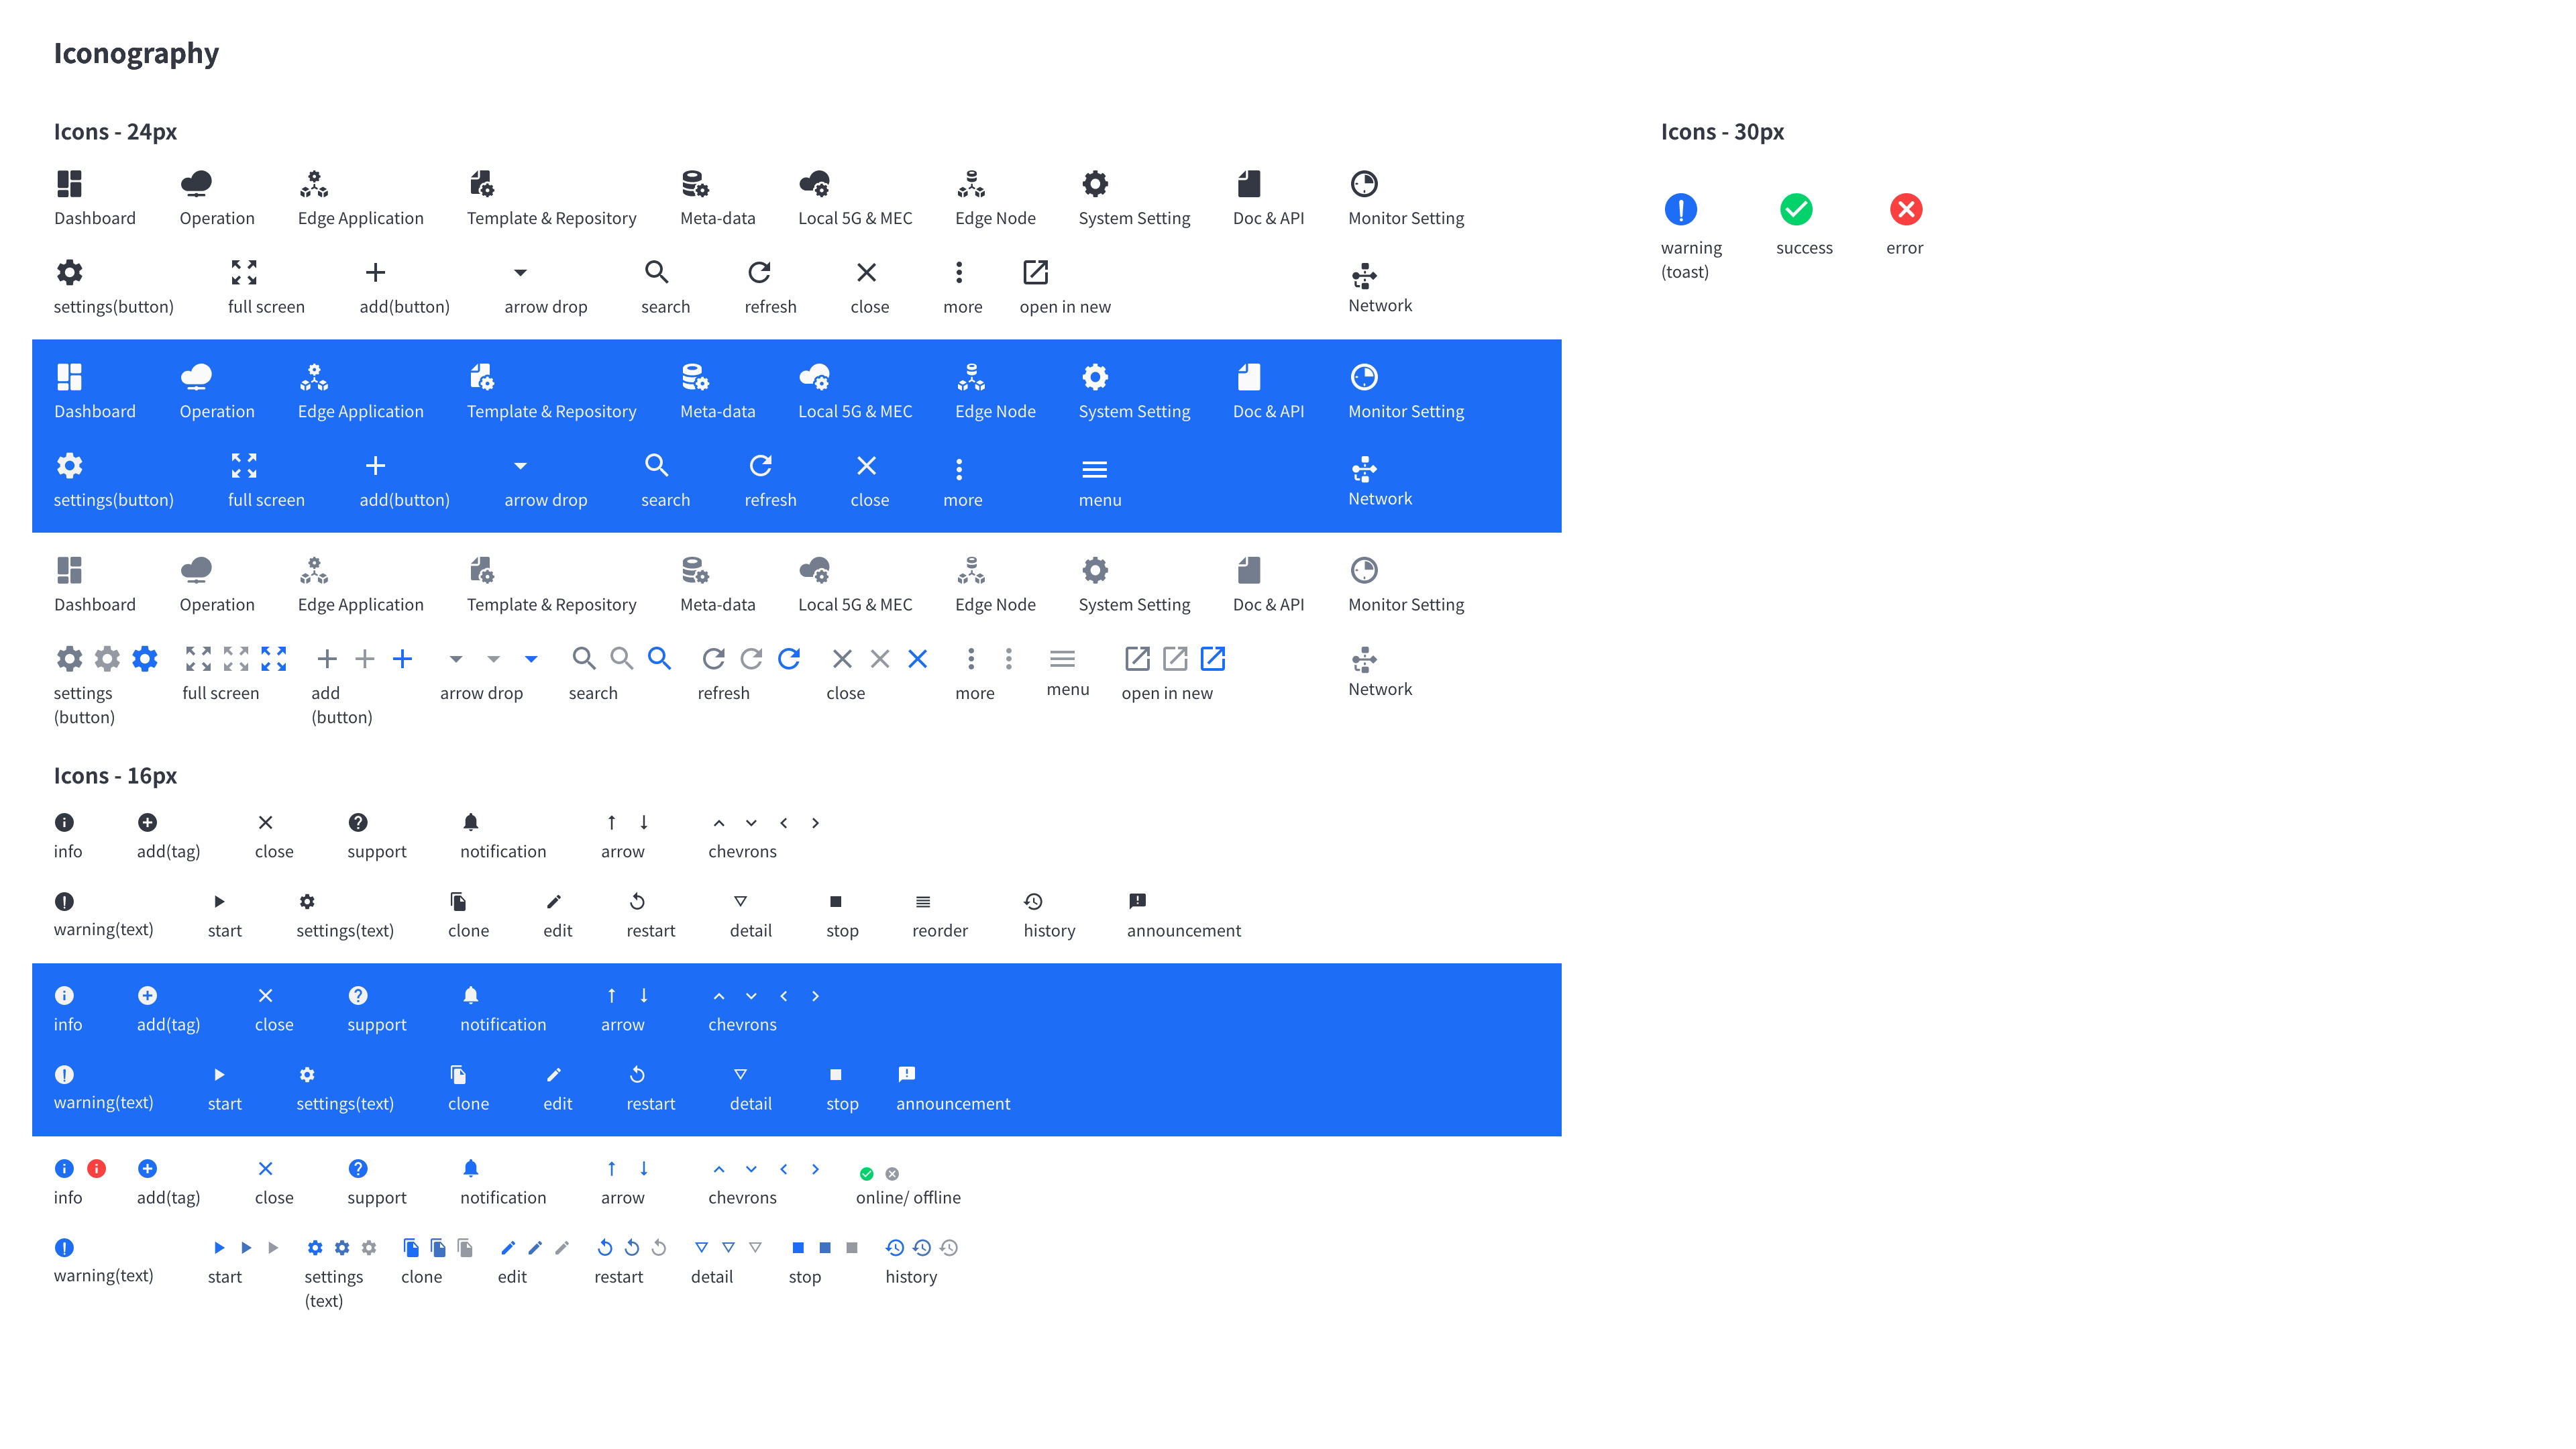This screenshot has width=2576, height=1449.
Task: Click the gray offline status icon
Action: point(892,1174)
